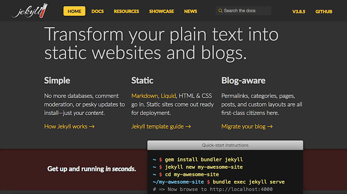The width and height of the screenshot is (347, 194).
Task: Visit the Showcase page
Action: 161,11
